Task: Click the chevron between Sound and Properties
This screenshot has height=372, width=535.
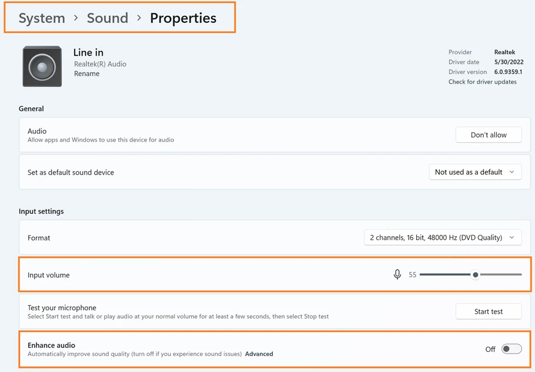Action: (139, 18)
